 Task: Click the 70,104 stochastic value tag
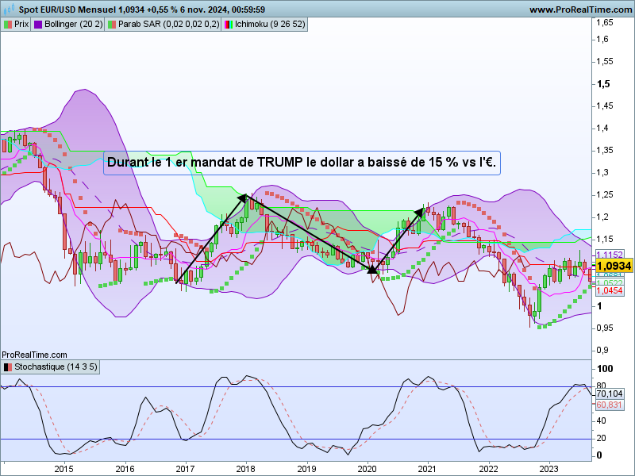click(610, 393)
